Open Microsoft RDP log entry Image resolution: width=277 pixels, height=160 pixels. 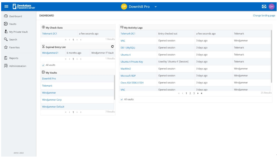pyautogui.click(x=128, y=76)
